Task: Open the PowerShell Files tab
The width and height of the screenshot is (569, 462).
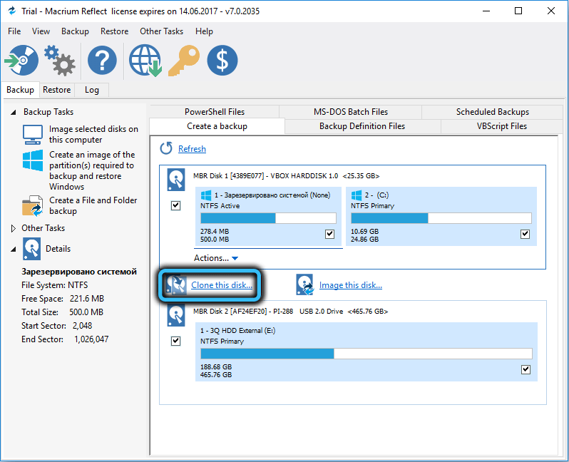Action: coord(215,112)
